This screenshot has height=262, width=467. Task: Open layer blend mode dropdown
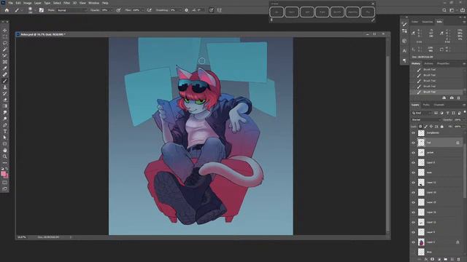426,119
